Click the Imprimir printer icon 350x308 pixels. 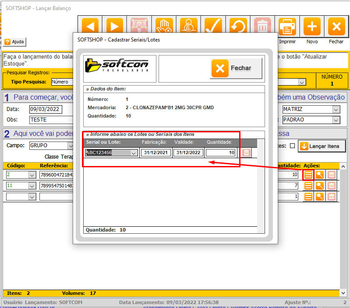pos(287,26)
